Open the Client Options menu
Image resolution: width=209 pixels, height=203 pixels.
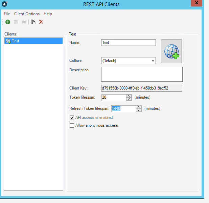pyautogui.click(x=27, y=14)
